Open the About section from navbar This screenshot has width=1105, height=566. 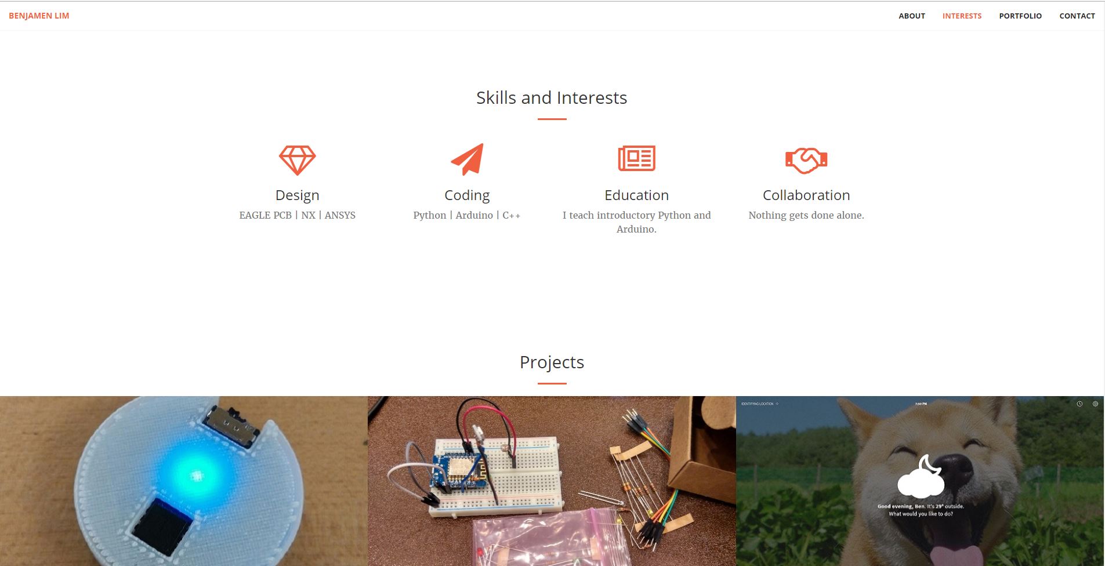click(x=912, y=16)
